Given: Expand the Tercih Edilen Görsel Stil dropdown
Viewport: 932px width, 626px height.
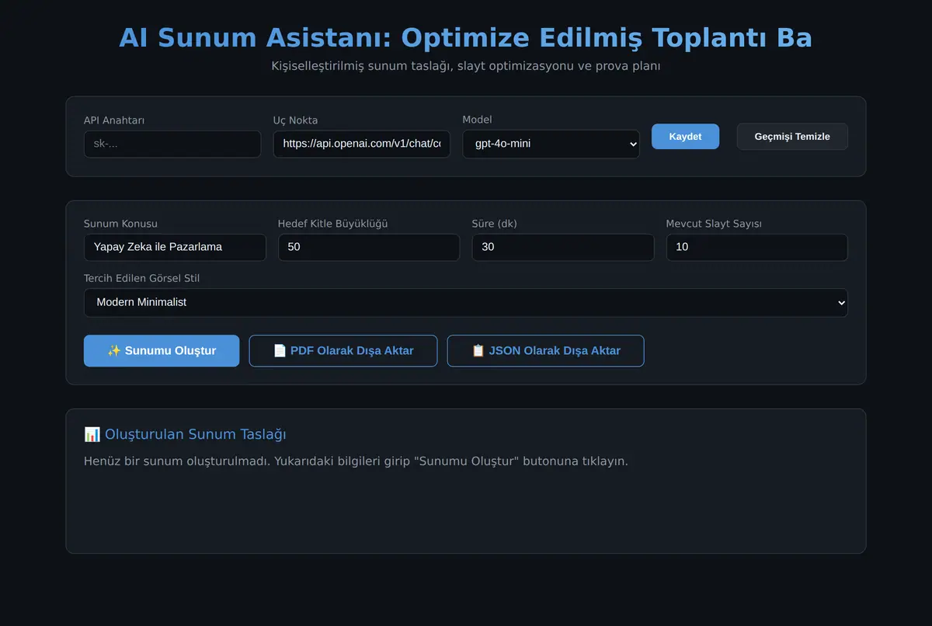Looking at the screenshot, I should click(x=466, y=303).
